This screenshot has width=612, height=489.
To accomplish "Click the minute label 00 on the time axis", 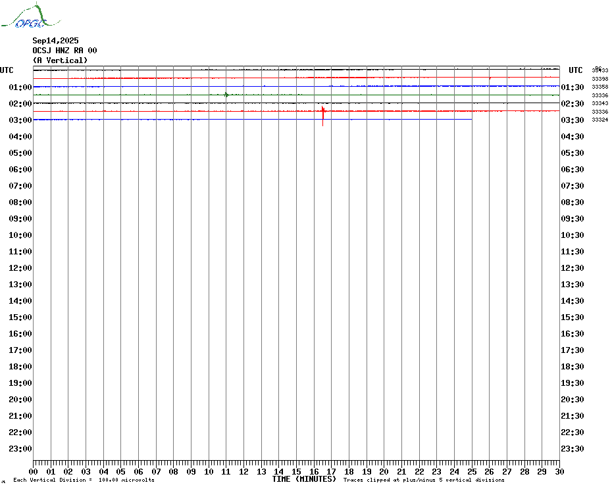I will pyautogui.click(x=33, y=471).
